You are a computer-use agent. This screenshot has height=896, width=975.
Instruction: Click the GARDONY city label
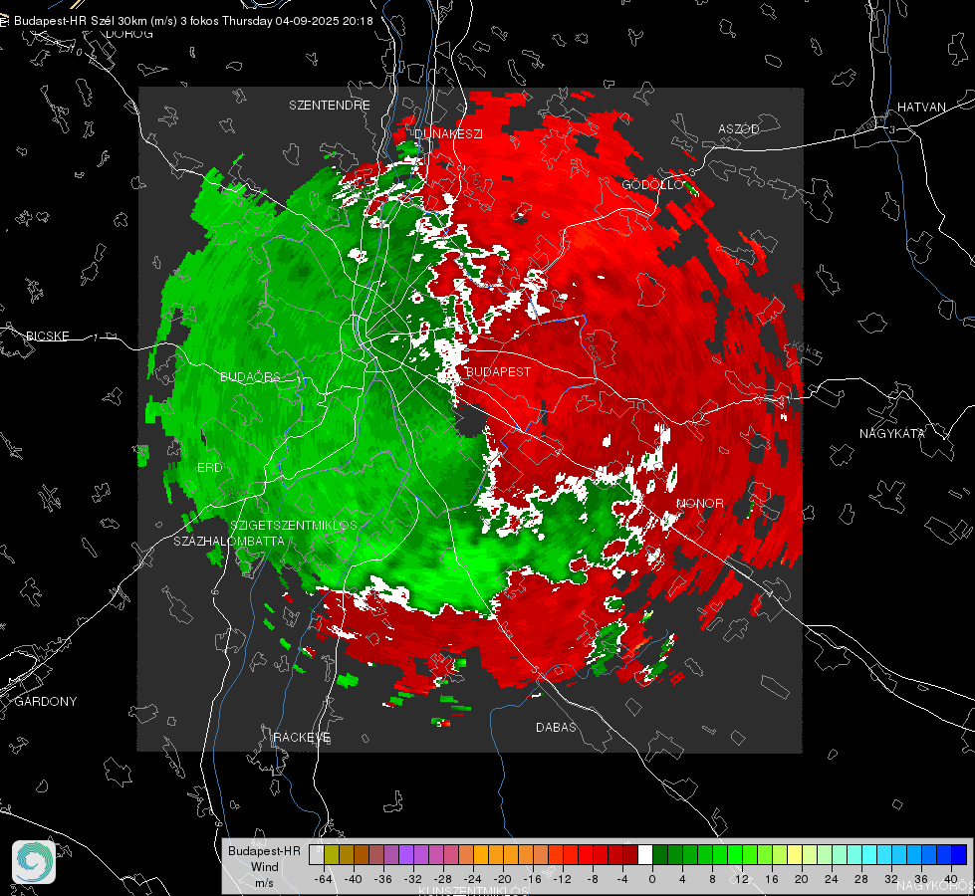tap(46, 702)
